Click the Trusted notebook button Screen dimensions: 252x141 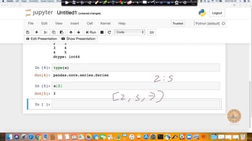click(x=178, y=23)
